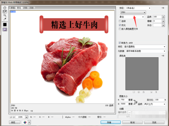Image resolution: width=169 pixels, height=126 pixels.
Task: Click the zoom in plus button
Action: click(x=14, y=117)
